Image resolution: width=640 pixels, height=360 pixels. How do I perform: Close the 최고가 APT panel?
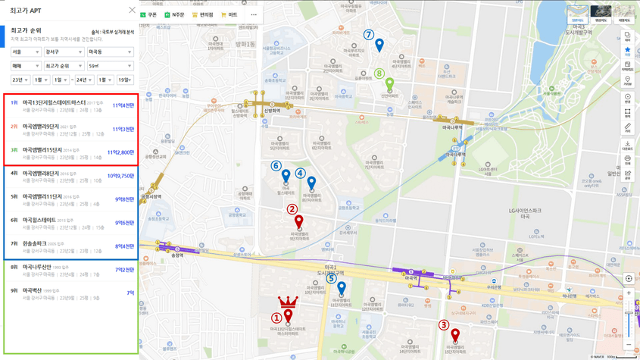click(132, 10)
